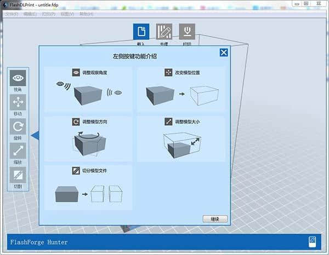Viewport: 329px width, 255px height.
Task: Select the 缩放 (Scale) tool
Action: [18, 150]
